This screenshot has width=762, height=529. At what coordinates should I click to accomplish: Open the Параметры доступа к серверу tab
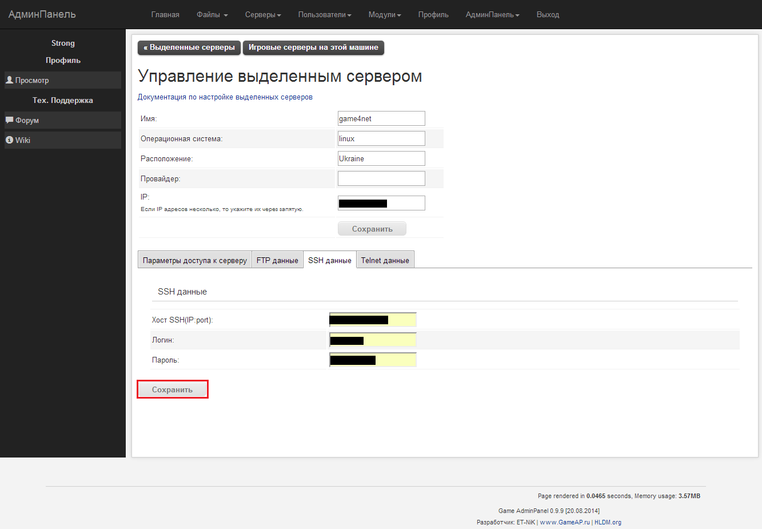(x=195, y=260)
